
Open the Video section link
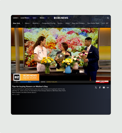pos(67,23)
